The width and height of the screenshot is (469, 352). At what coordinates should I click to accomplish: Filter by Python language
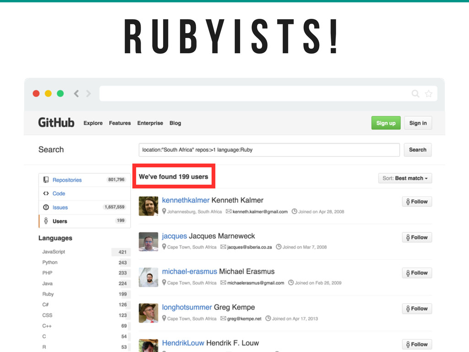tap(85, 263)
